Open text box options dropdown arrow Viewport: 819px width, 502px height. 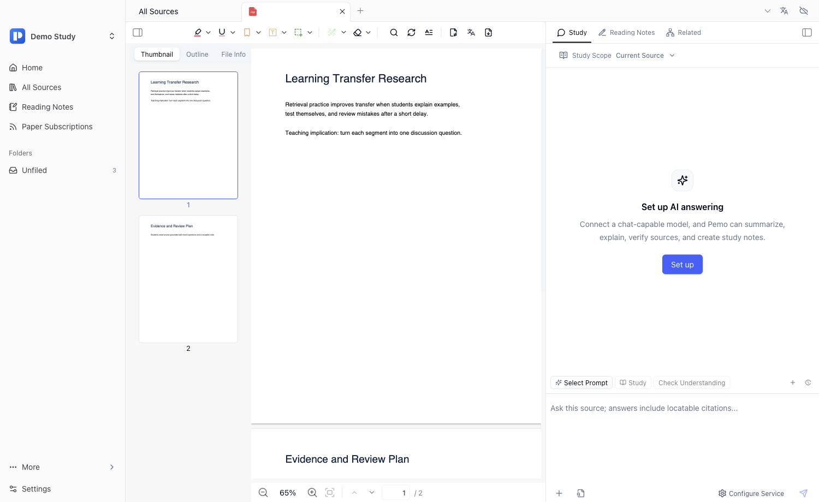(x=284, y=33)
